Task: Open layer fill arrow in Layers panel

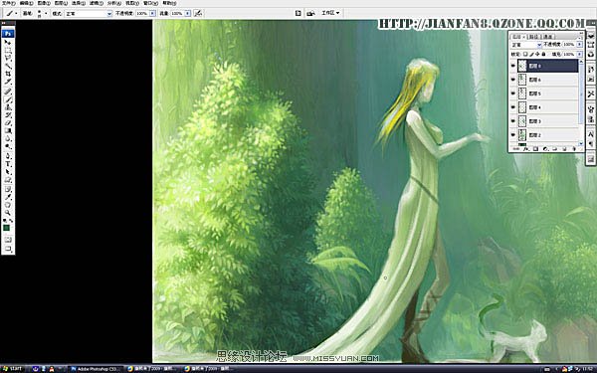Action: [x=580, y=54]
